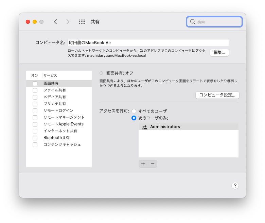Enable メディア共有 checkbox
The height and width of the screenshot is (223, 265).
point(35,97)
